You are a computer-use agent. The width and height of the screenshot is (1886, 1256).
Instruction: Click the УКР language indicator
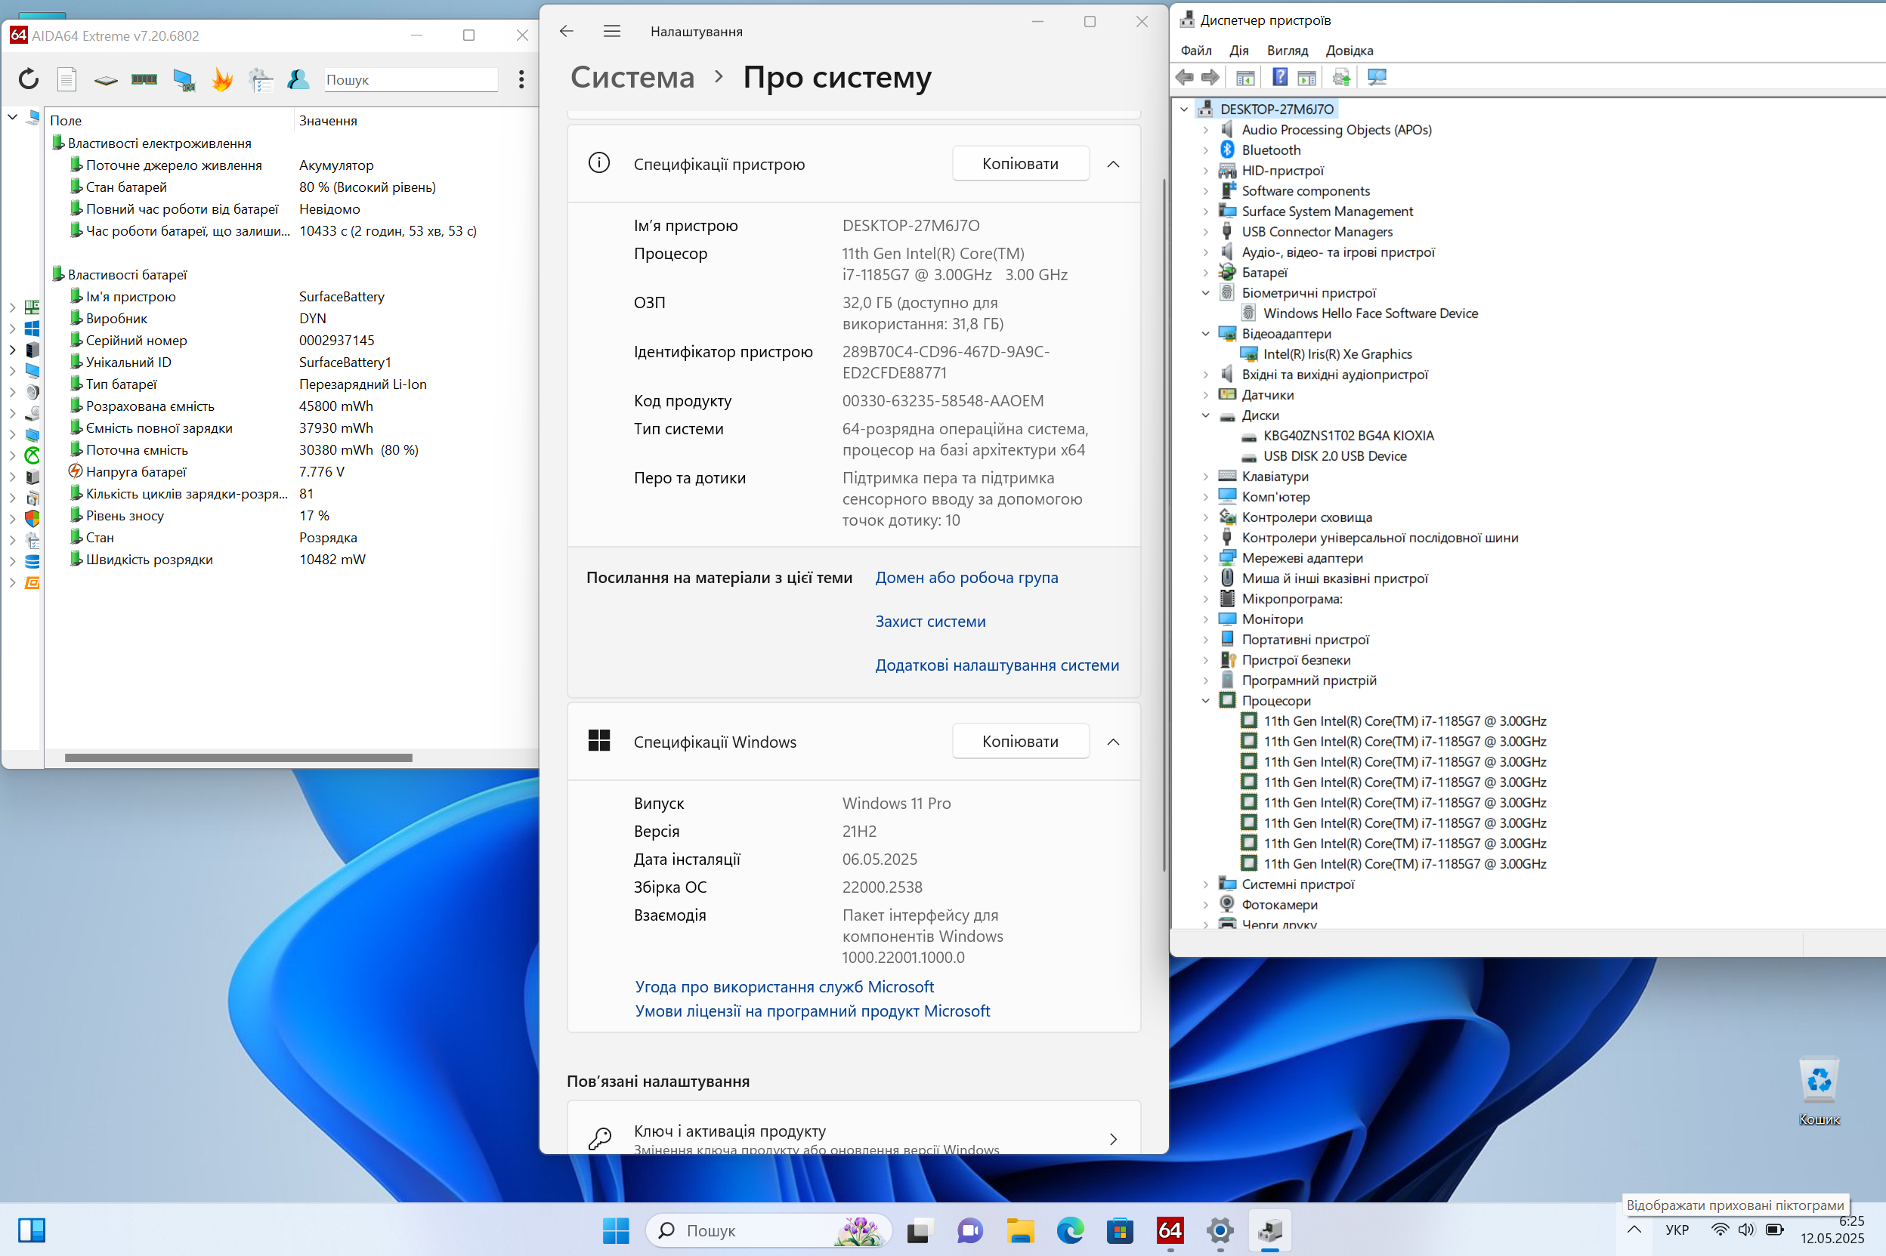[1676, 1230]
